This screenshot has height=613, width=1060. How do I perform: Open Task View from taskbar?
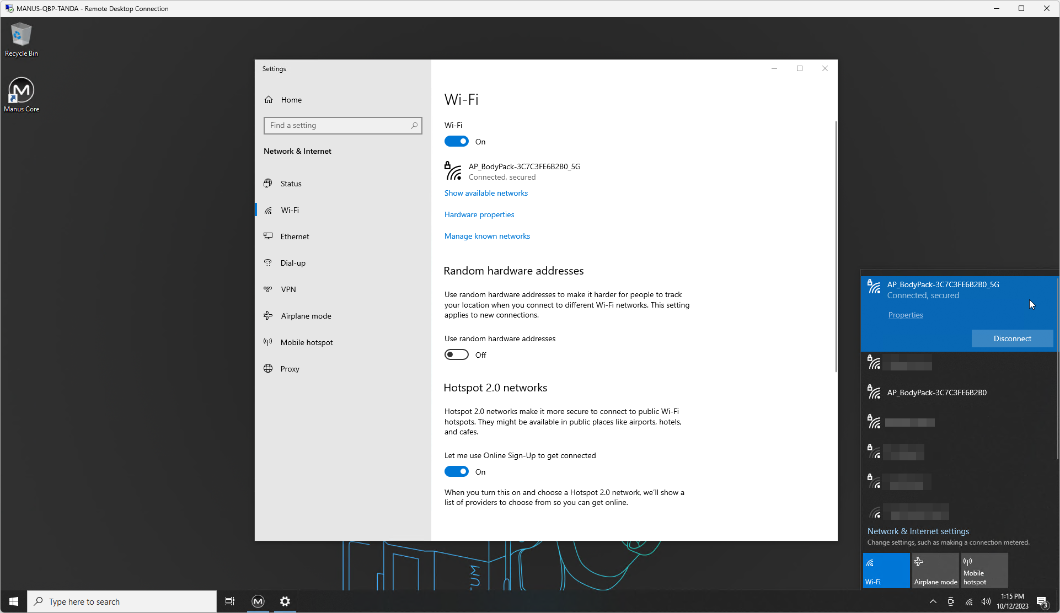230,601
